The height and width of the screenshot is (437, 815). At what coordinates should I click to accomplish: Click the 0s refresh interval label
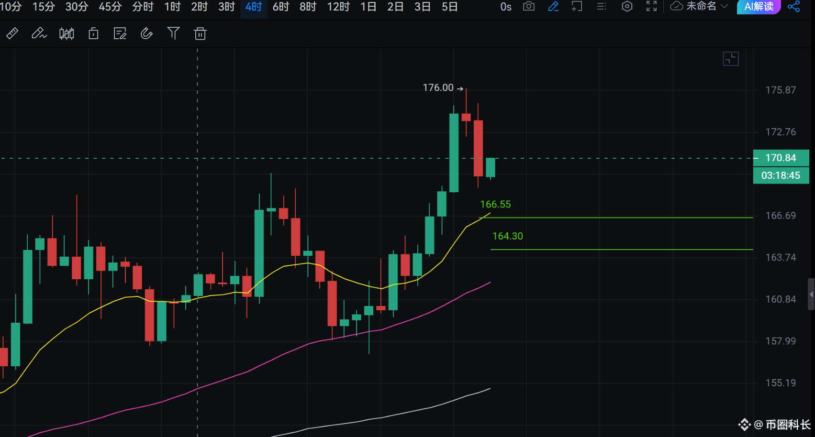506,7
